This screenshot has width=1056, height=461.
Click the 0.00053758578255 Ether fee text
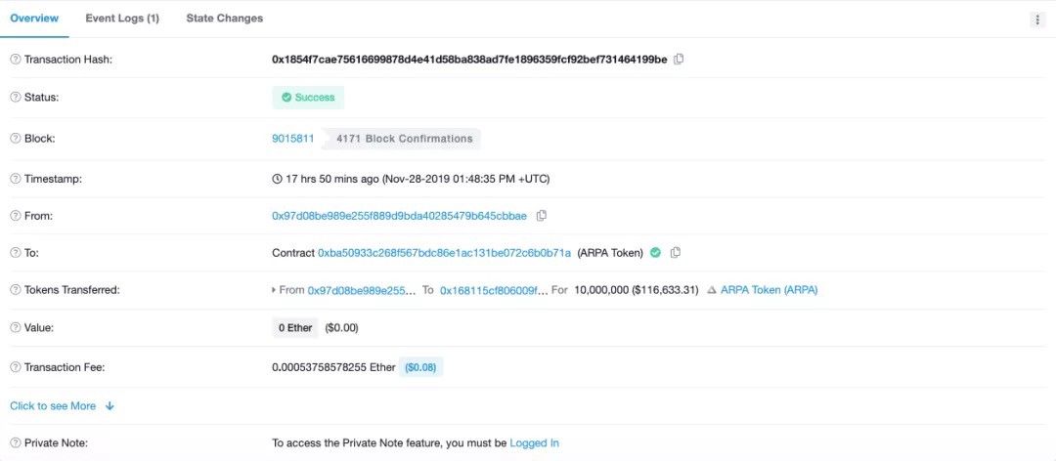coord(333,367)
